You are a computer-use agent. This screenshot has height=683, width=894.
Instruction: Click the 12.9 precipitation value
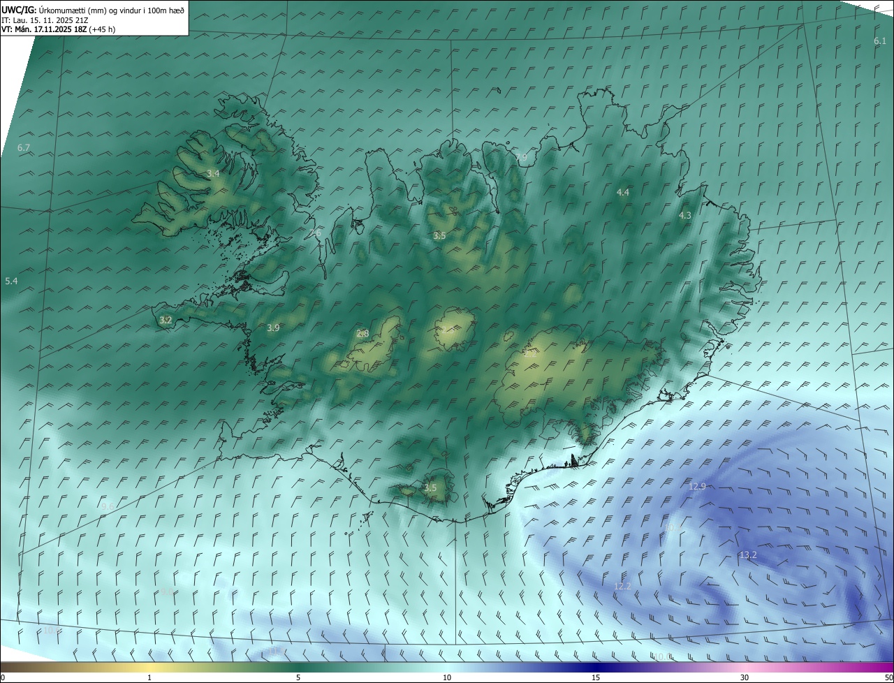click(x=697, y=487)
